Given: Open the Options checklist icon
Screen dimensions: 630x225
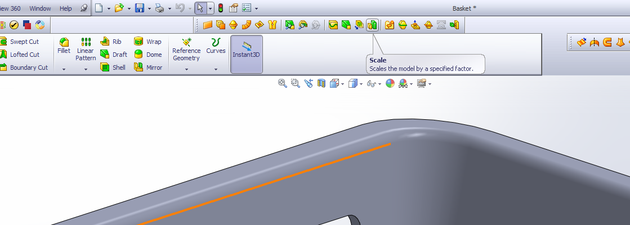Looking at the screenshot, I should pos(247,8).
